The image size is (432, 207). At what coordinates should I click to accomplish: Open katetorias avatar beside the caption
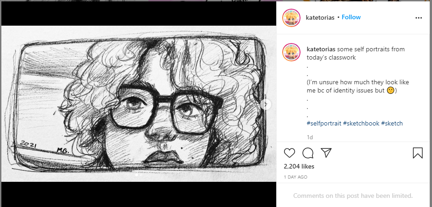pos(291,52)
